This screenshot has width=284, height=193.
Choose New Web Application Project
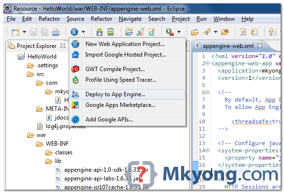(125, 44)
